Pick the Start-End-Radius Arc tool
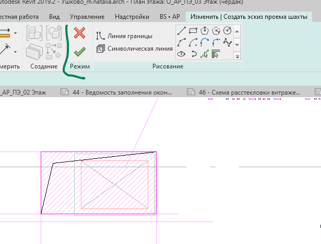This screenshot has width=321, height=244. (x=182, y=42)
